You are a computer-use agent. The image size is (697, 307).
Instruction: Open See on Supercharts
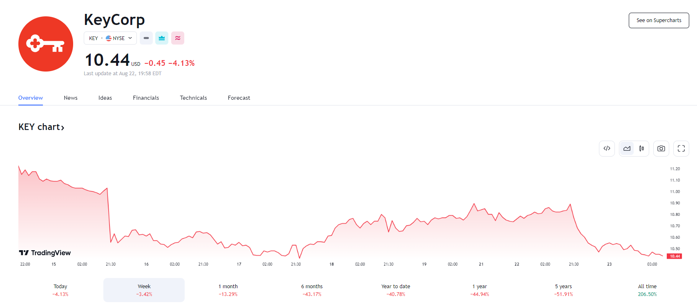click(659, 20)
